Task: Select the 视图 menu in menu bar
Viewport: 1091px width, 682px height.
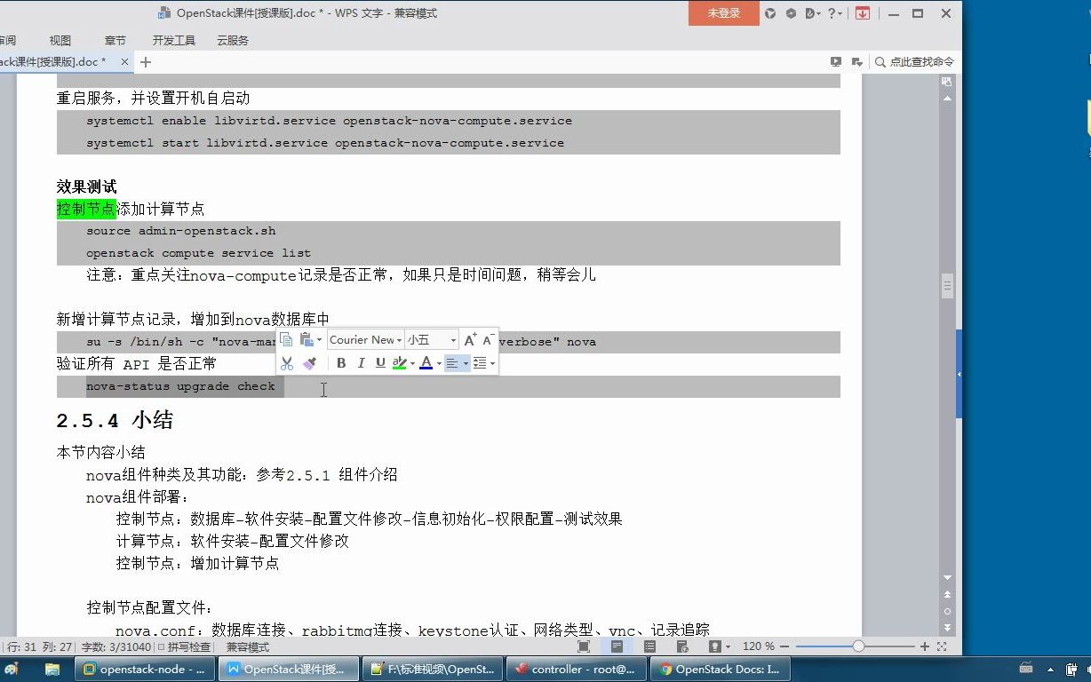Action: tap(59, 40)
